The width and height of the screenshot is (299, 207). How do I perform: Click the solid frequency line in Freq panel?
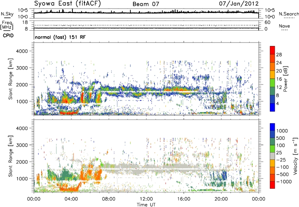146,28
